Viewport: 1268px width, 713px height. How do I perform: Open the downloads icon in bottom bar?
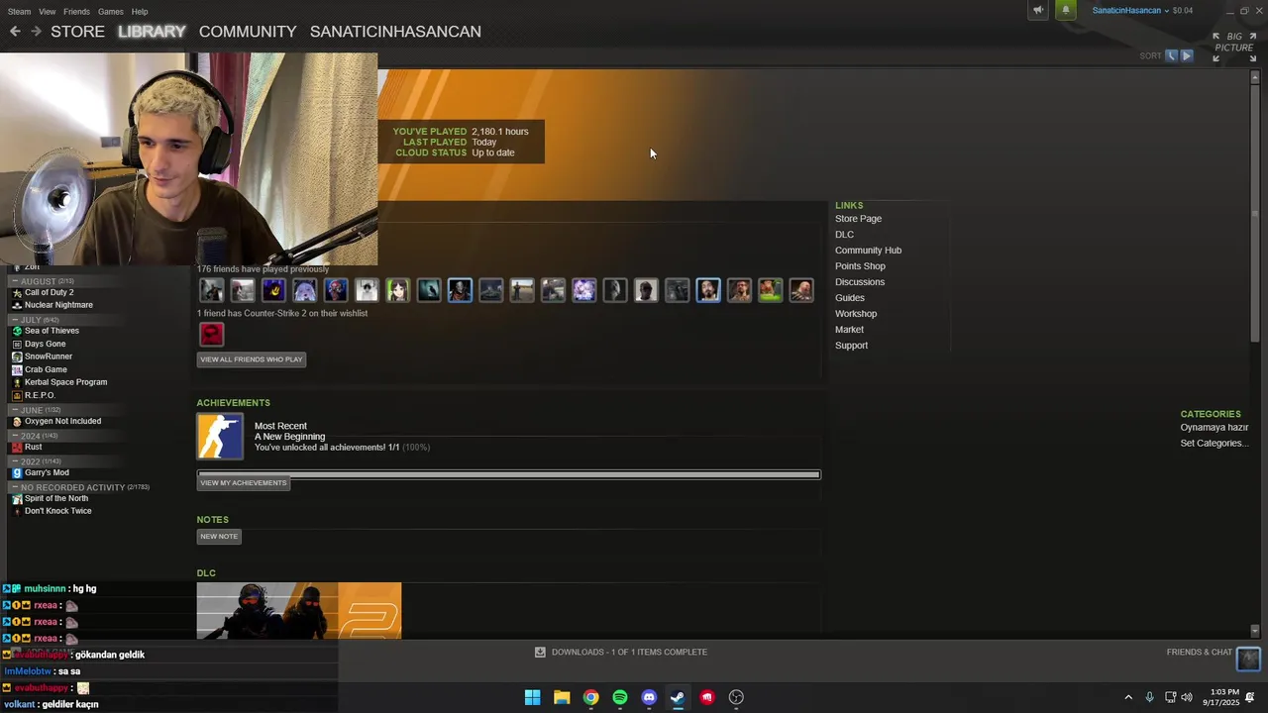(540, 652)
